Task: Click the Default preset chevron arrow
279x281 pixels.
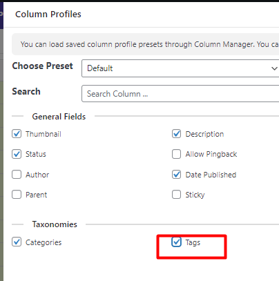Action: 274,68
